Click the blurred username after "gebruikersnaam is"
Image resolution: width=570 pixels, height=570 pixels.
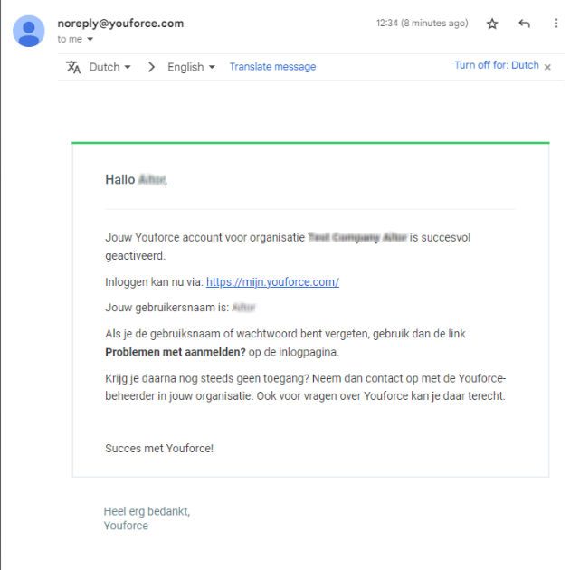tap(244, 308)
